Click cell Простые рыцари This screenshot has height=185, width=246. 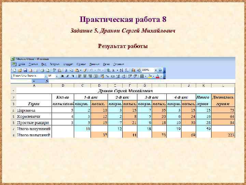coord(34,122)
